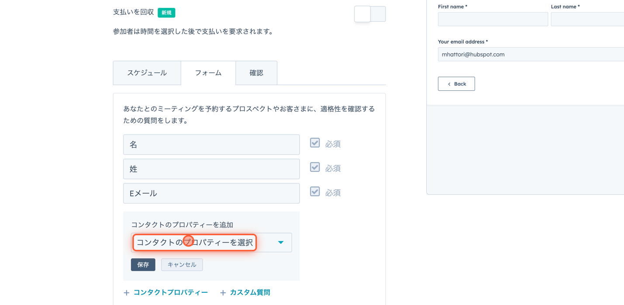Click the dropdown caret arrow icon
Viewport: 624px width, 305px height.
point(281,243)
